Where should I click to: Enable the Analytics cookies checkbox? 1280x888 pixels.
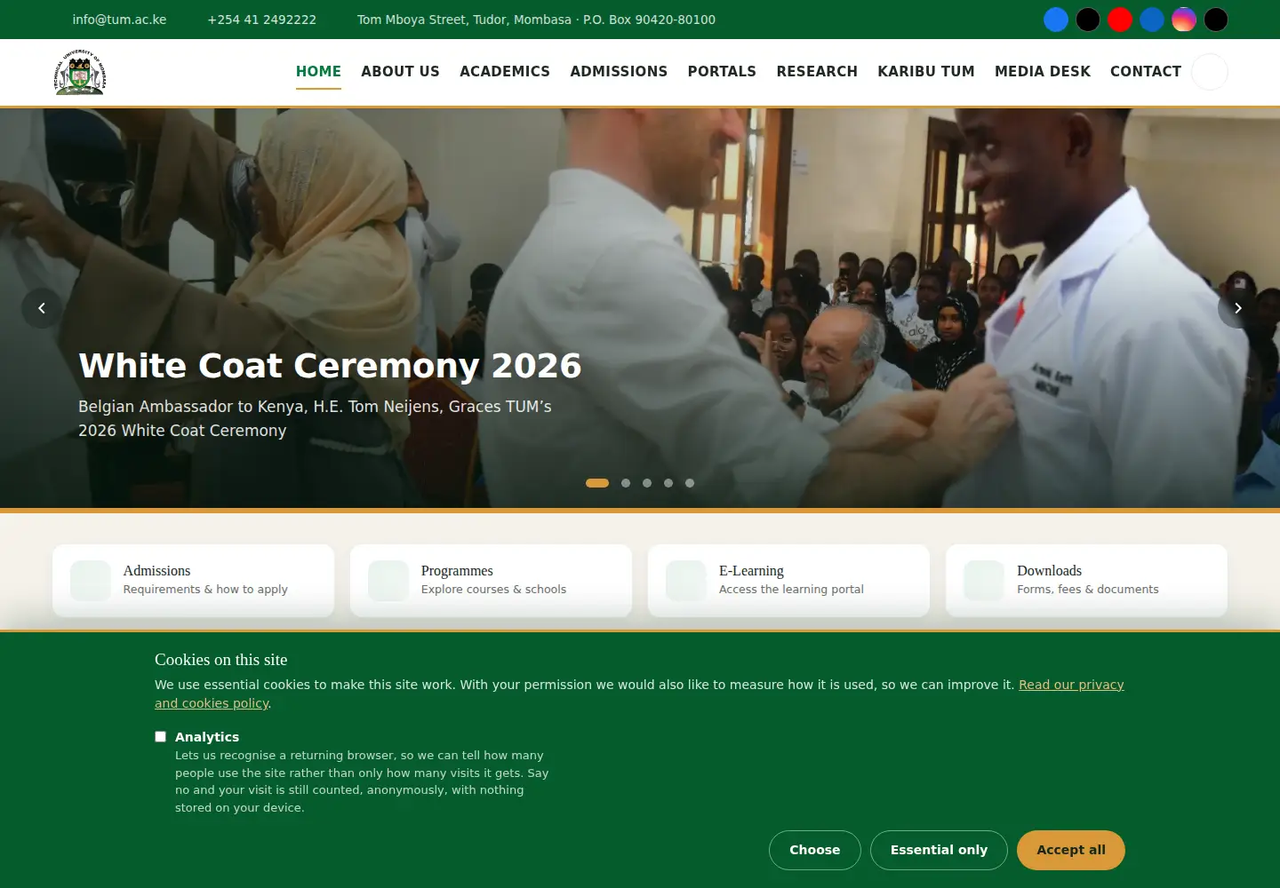(x=161, y=737)
